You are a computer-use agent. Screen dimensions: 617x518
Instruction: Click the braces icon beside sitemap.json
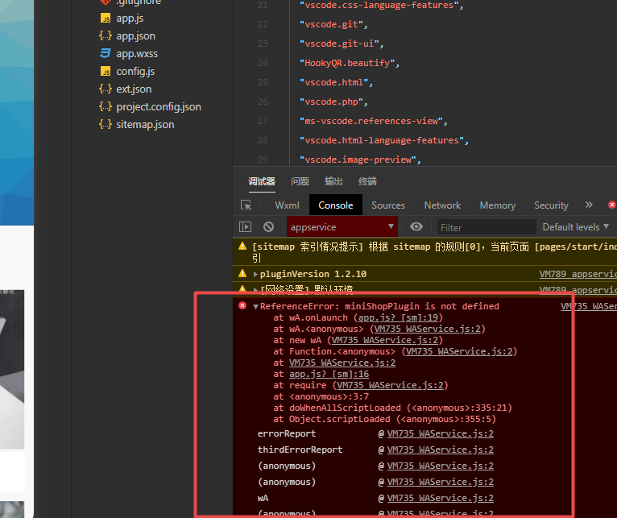[x=105, y=124]
